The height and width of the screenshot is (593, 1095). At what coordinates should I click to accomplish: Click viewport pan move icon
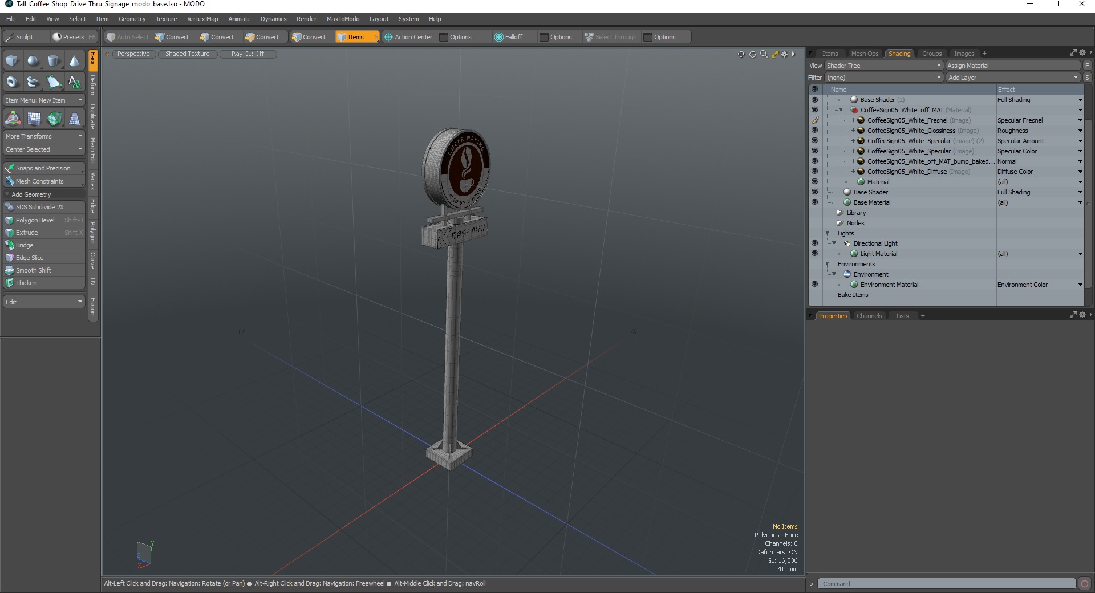741,54
